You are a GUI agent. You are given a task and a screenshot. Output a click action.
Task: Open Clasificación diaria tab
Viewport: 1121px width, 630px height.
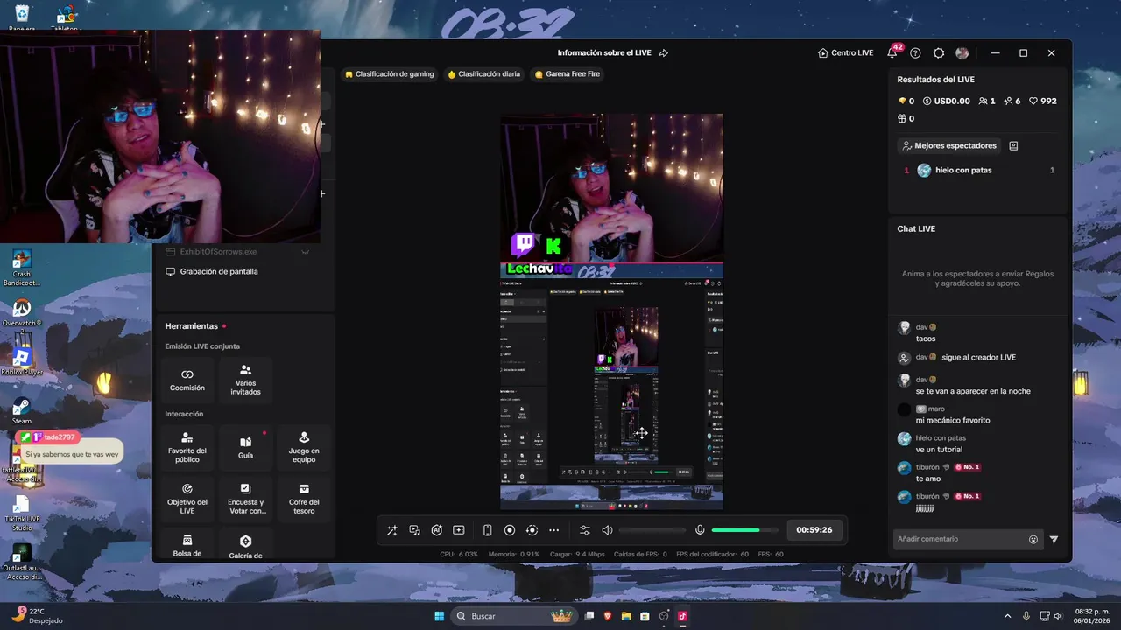pos(484,74)
